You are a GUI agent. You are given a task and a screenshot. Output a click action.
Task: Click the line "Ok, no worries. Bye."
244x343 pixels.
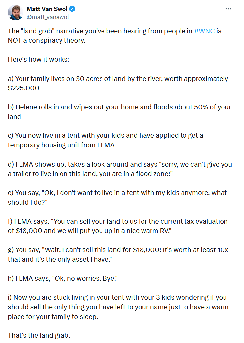point(63,279)
